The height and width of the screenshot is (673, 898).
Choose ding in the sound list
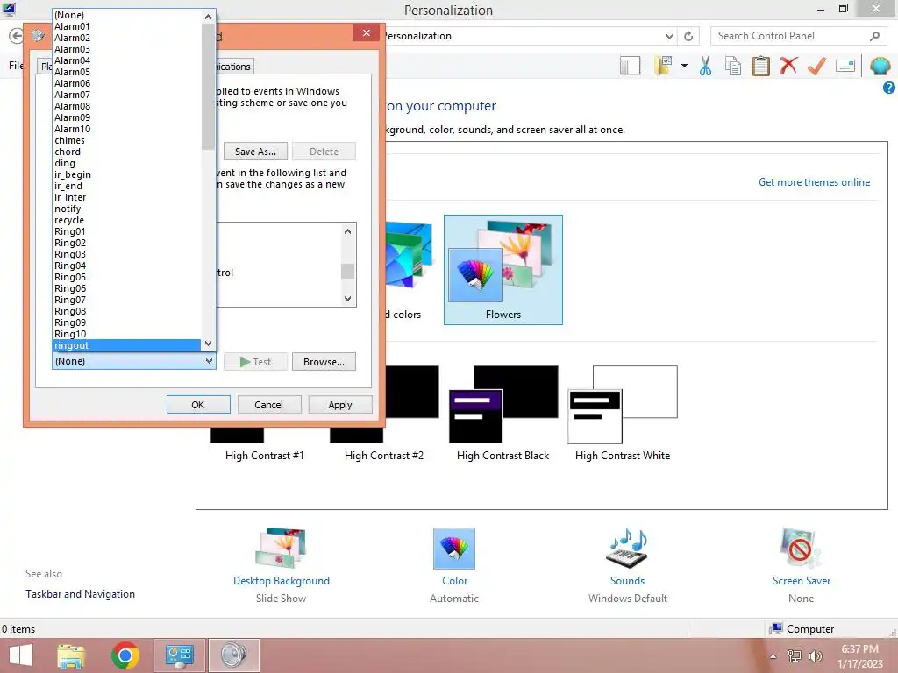tap(126, 163)
